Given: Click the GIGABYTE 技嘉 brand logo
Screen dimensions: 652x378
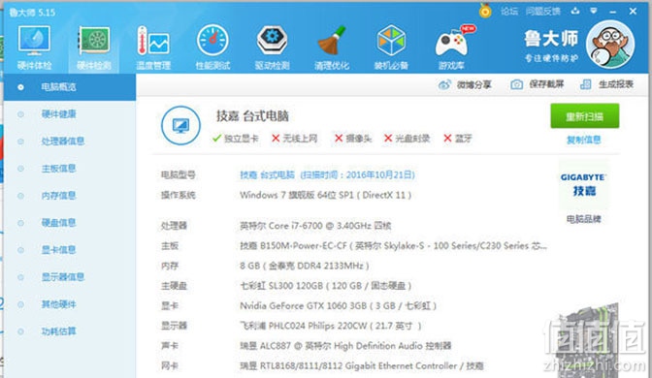Looking at the screenshot, I should click(x=583, y=184).
